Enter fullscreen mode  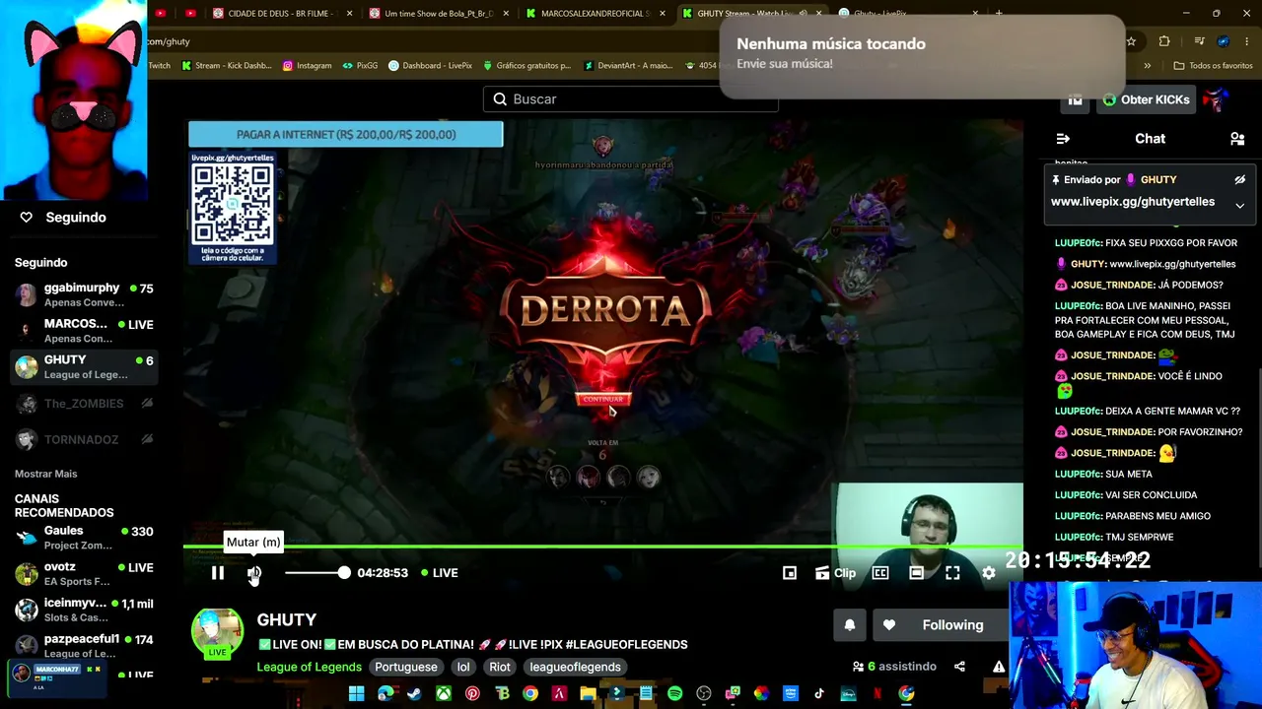point(952,572)
